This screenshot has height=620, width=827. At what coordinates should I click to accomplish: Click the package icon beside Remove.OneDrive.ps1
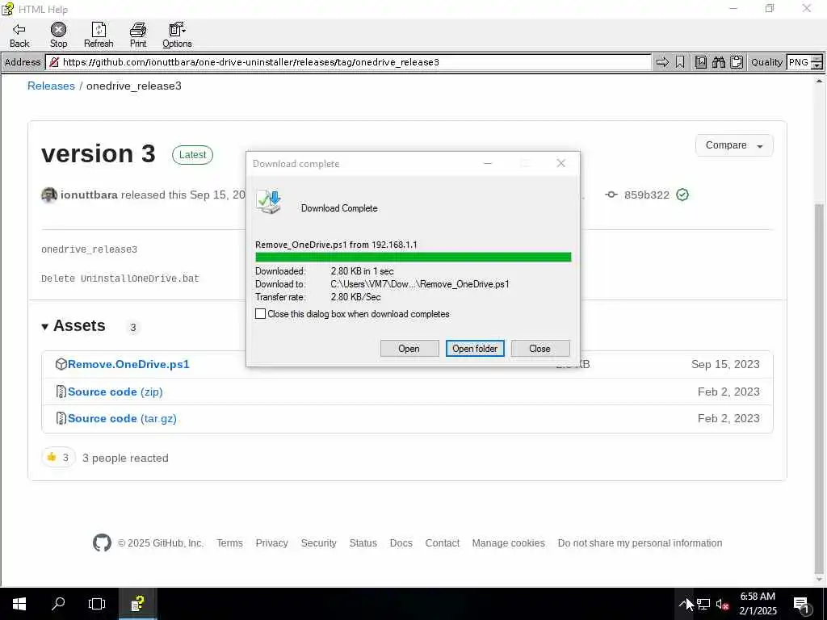pyautogui.click(x=61, y=364)
